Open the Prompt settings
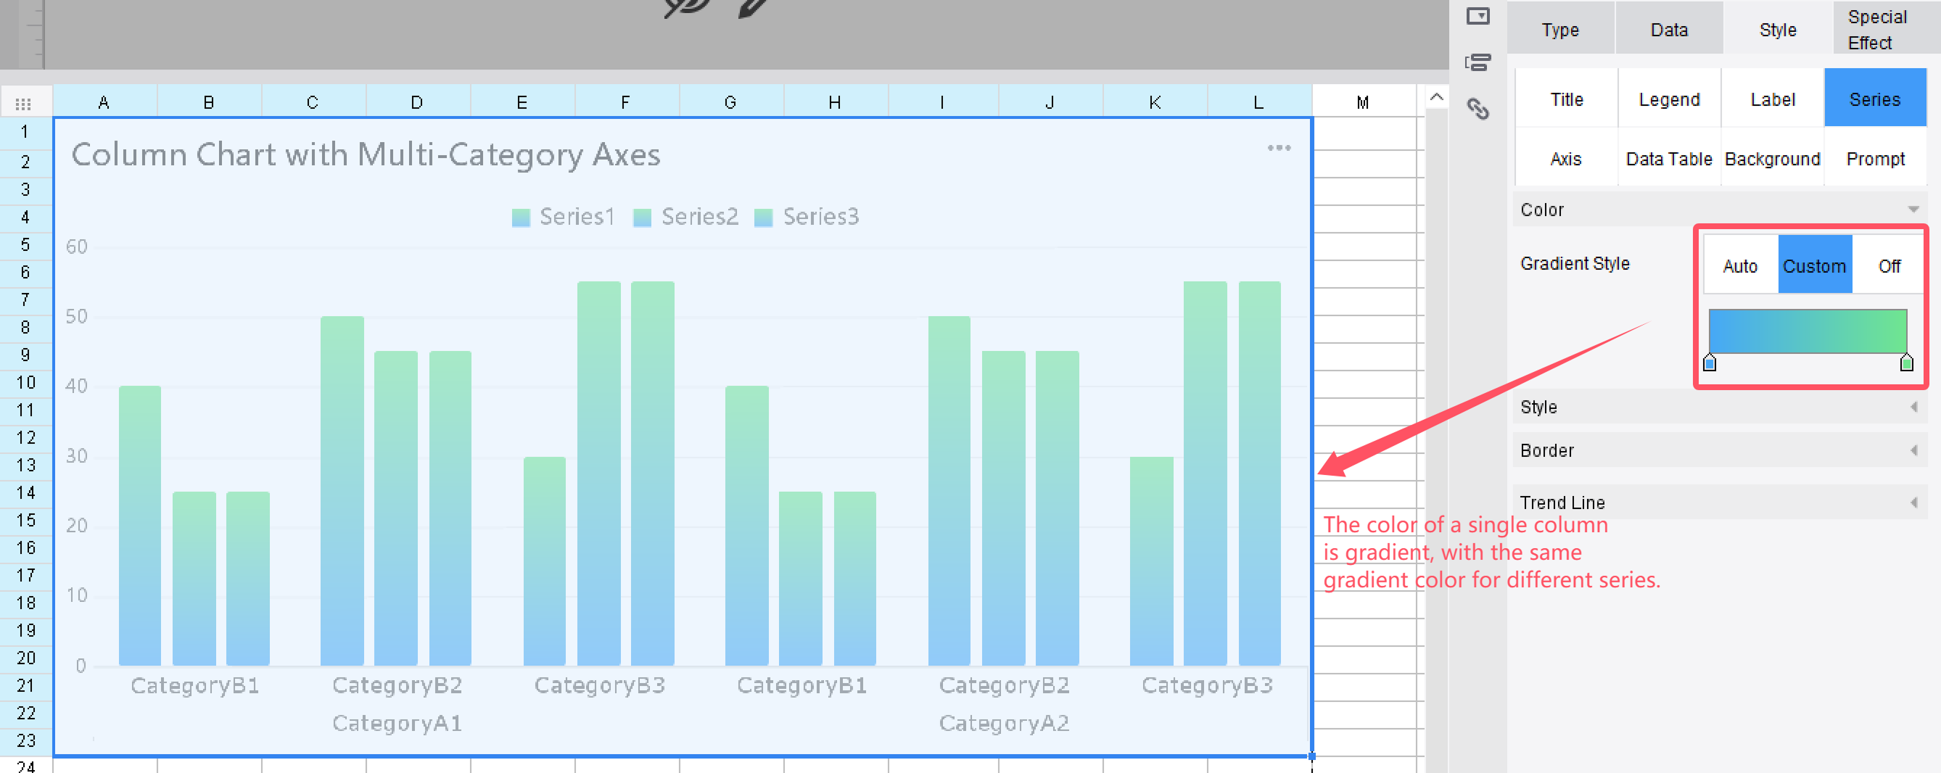 click(x=1875, y=159)
